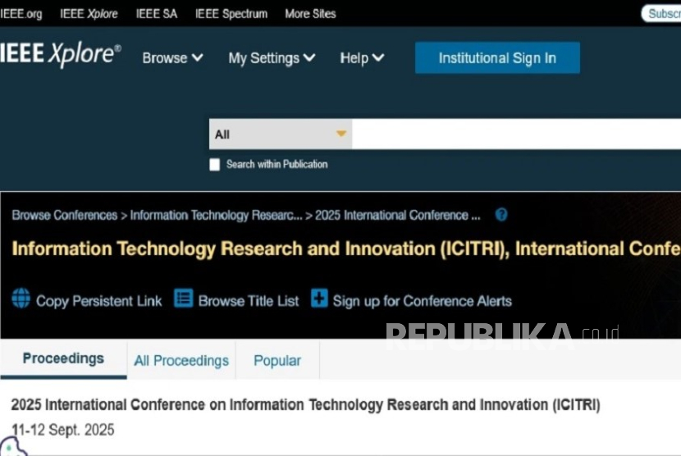681x456 pixels.
Task: Click the blue help question mark icon
Action: (x=501, y=215)
